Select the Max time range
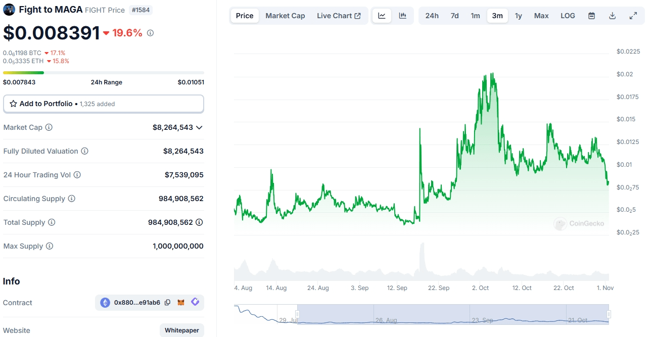 click(x=541, y=16)
